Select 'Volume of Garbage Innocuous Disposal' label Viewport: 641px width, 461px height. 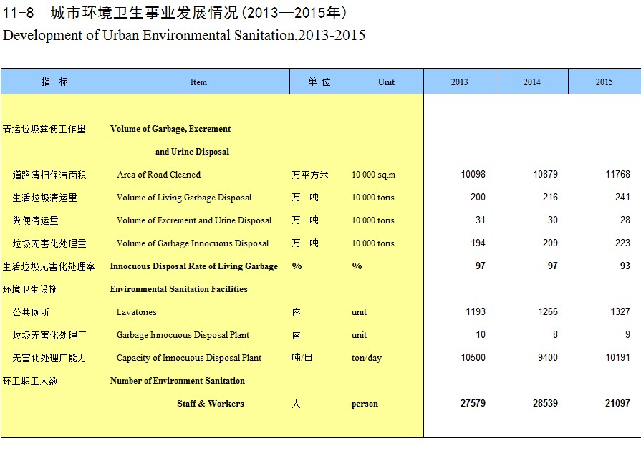[x=193, y=243]
